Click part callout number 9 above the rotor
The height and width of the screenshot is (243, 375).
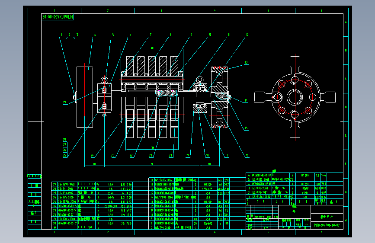pyautogui.click(x=191, y=35)
